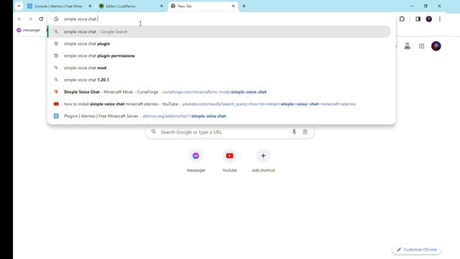Select 'simple voice chat - Google Search' suggestion

coord(219,32)
